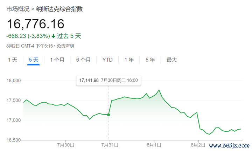
Task: Click the 16,500 y-axis label
Action: click(x=14, y=140)
